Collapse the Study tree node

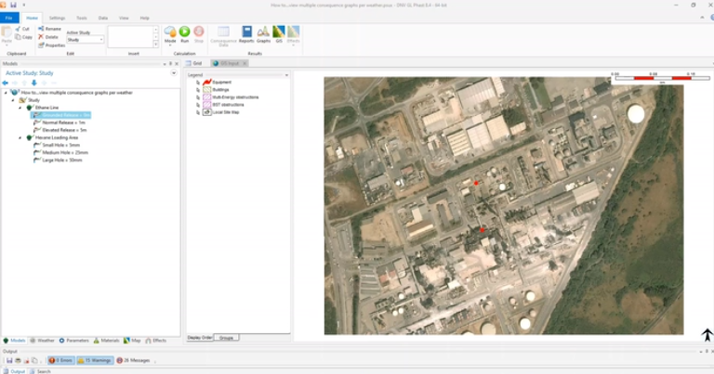coord(13,100)
